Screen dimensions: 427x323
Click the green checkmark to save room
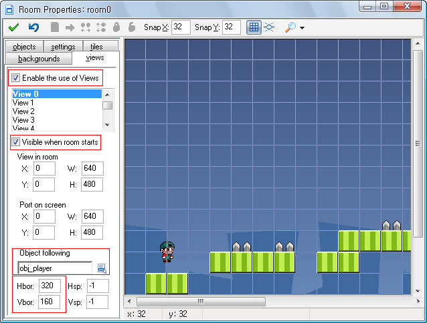(x=13, y=27)
